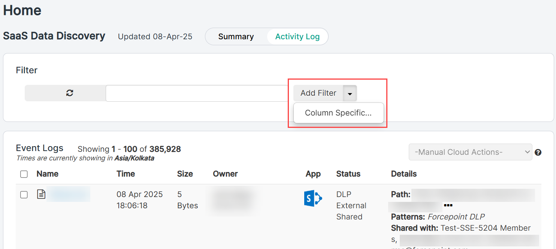Open the blurred file name link

(69, 194)
